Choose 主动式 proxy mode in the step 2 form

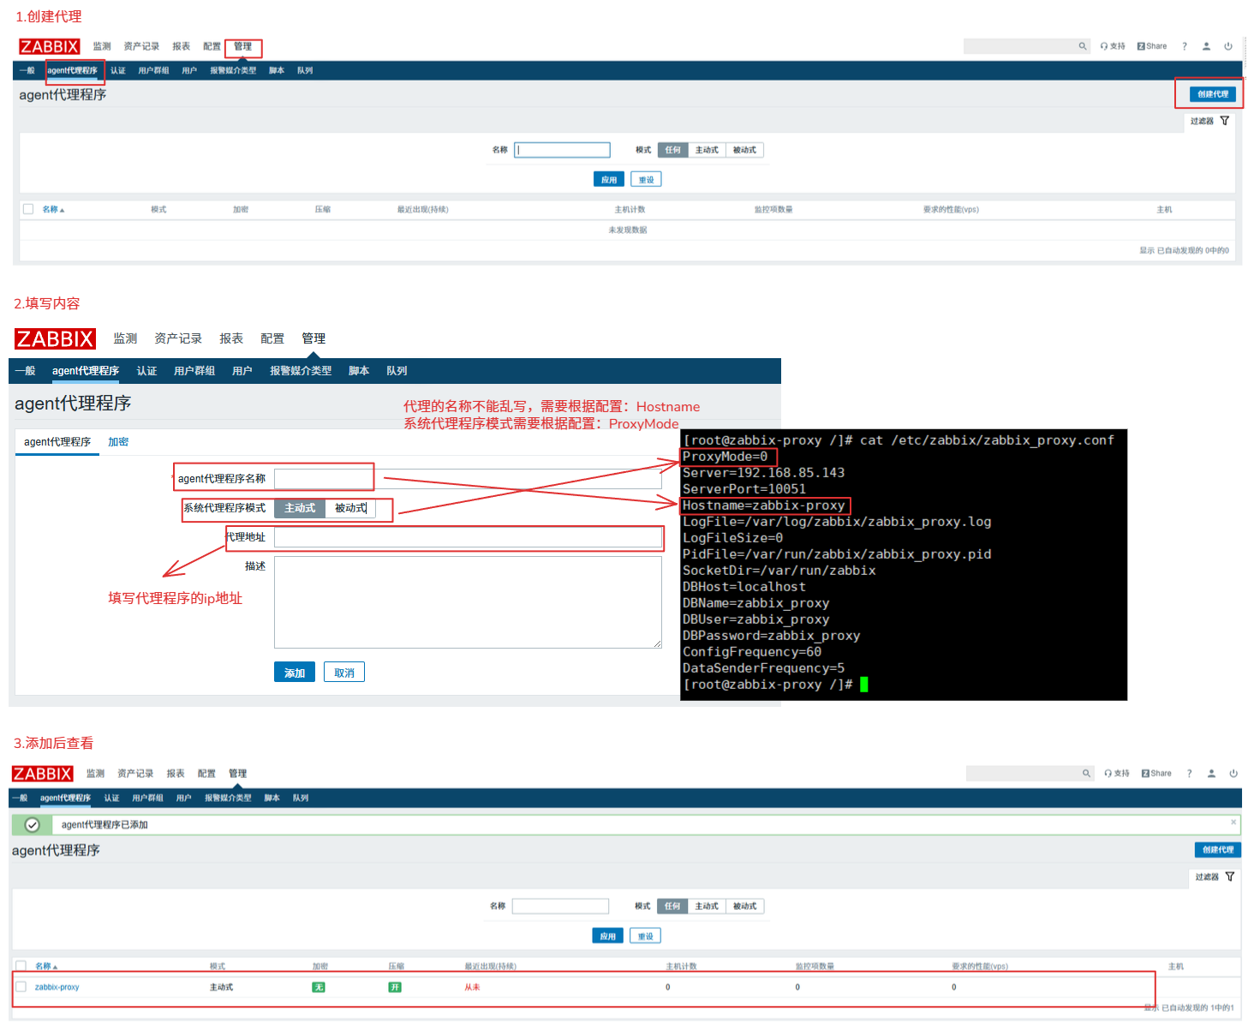[x=300, y=508]
